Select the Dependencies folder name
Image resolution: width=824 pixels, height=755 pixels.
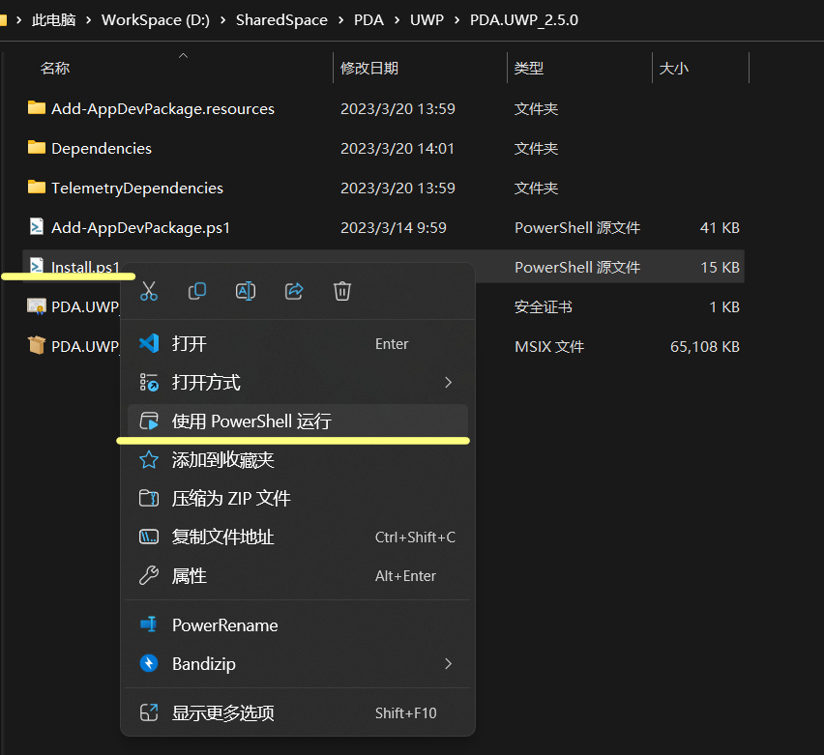(102, 148)
